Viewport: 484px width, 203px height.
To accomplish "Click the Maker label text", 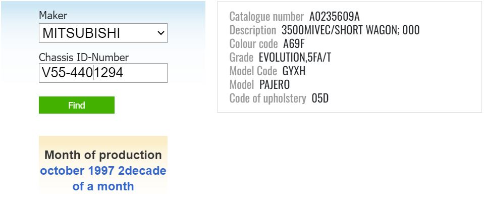I will [x=53, y=16].
